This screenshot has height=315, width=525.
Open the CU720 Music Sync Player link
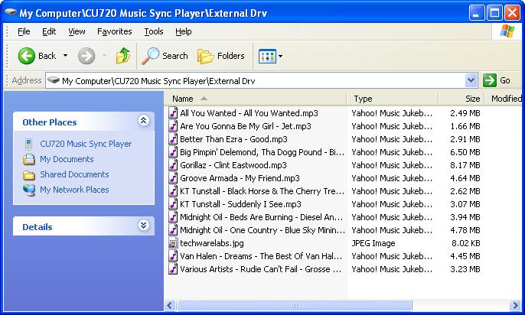click(x=86, y=144)
